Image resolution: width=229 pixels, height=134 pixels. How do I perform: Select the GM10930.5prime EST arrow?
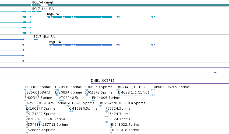click(71, 111)
